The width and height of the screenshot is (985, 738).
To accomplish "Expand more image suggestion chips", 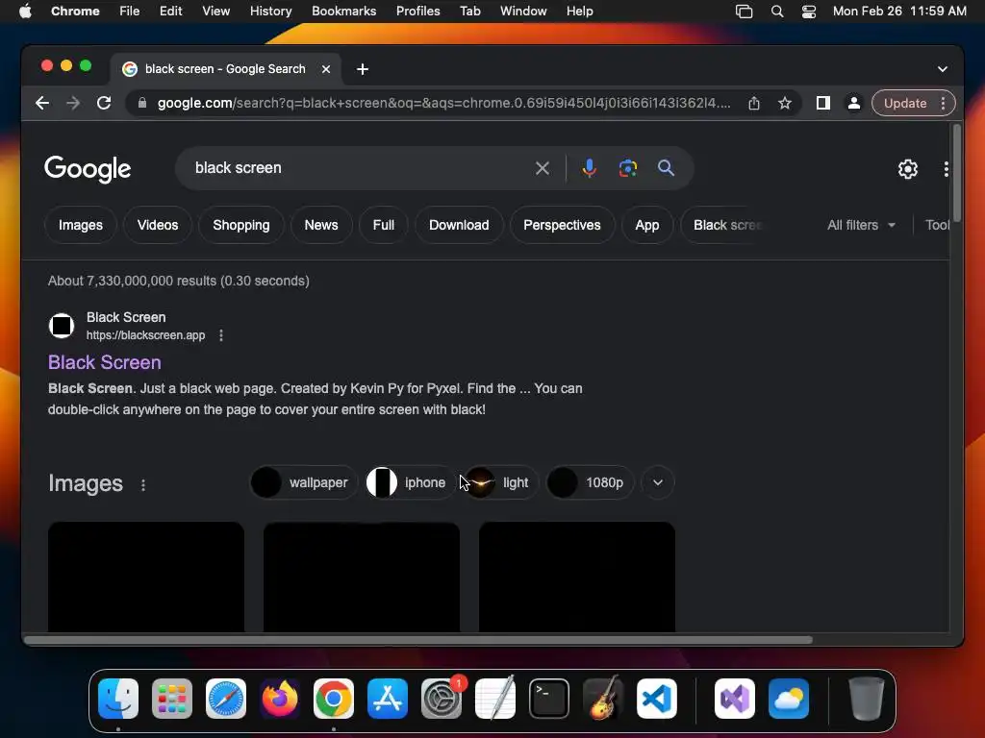I will pos(658,482).
